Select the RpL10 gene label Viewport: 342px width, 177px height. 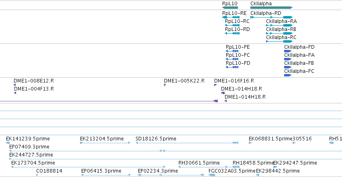point(229,4)
